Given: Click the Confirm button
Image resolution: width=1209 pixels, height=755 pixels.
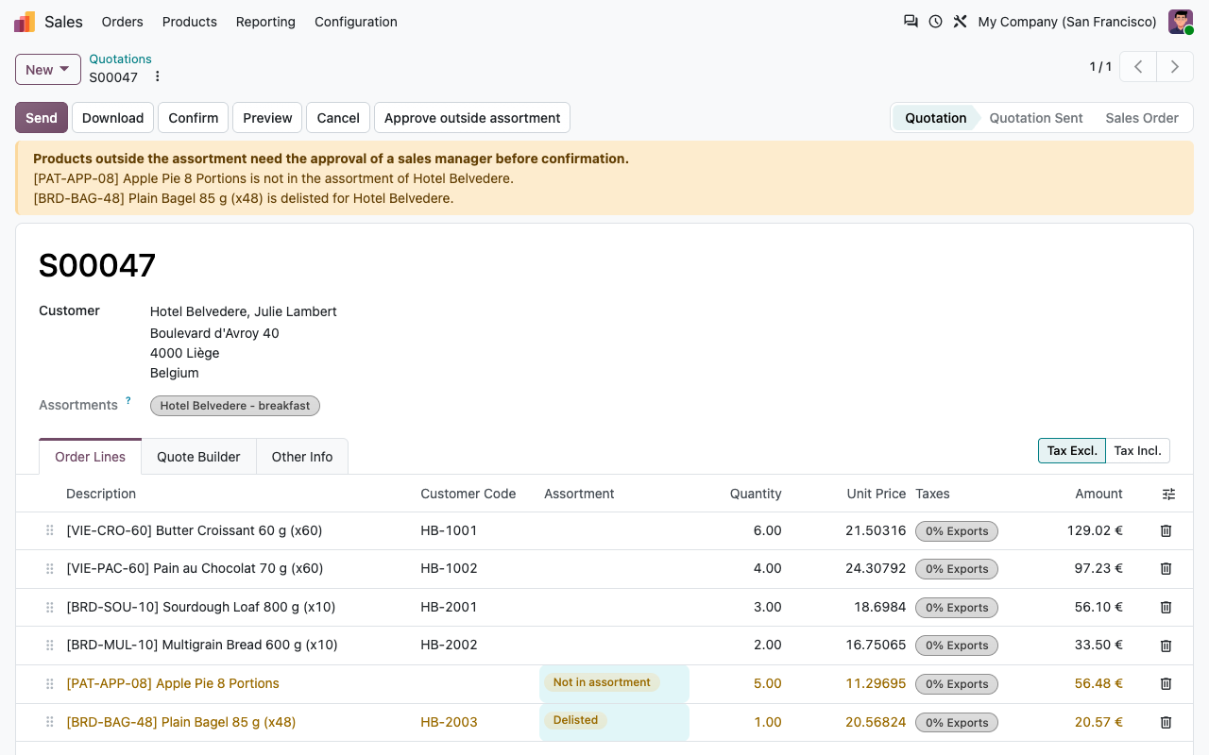Looking at the screenshot, I should (x=194, y=118).
